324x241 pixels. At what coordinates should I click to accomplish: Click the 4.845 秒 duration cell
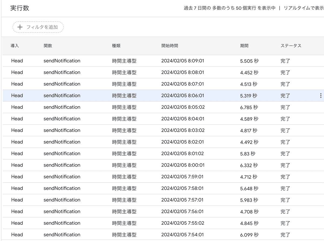click(x=249, y=223)
